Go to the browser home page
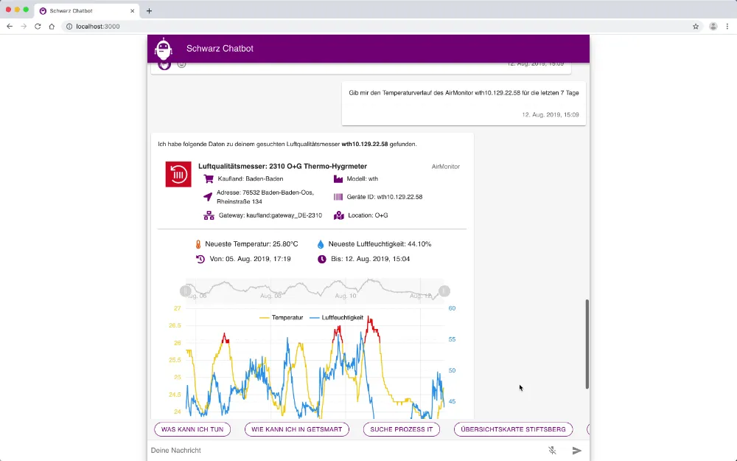 52,27
